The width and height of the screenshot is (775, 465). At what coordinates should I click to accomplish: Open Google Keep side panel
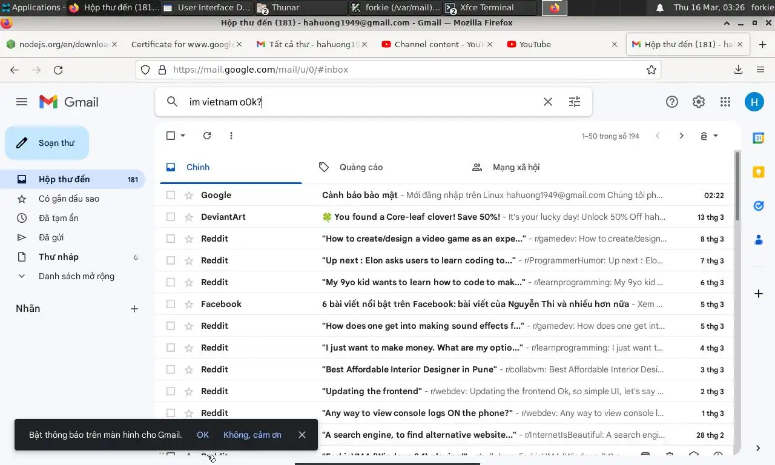click(759, 173)
